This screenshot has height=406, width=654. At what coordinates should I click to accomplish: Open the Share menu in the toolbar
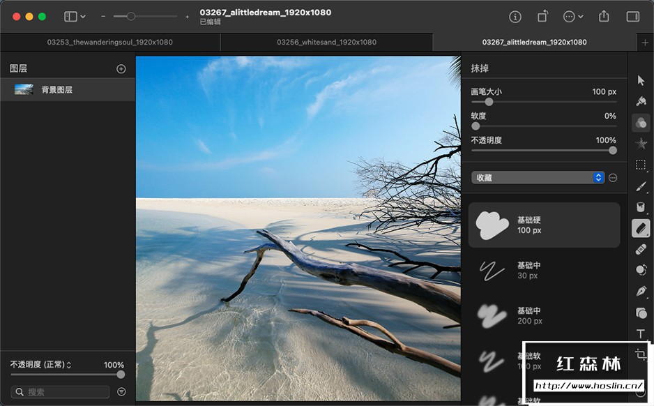pyautogui.click(x=604, y=16)
